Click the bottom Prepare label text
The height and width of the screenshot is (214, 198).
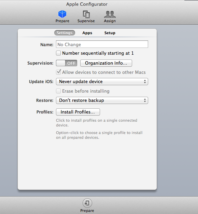click(x=87, y=211)
